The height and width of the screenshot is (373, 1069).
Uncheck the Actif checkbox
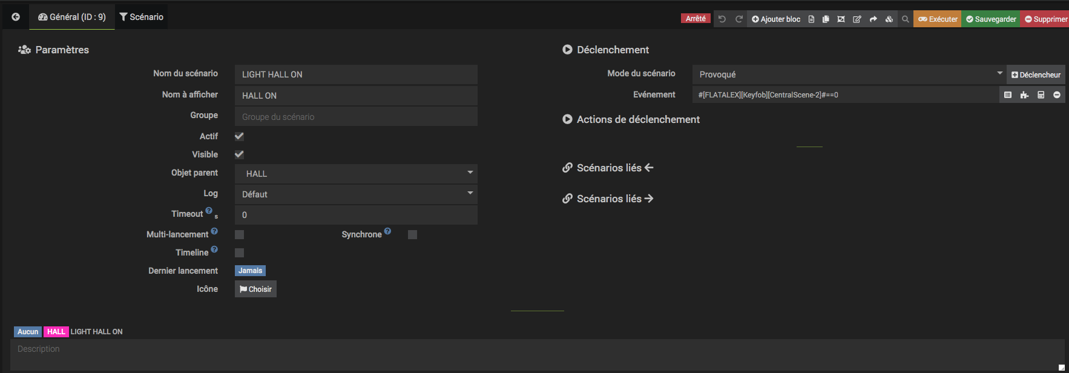(240, 136)
